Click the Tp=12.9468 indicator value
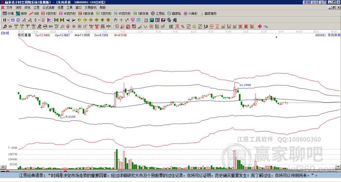The width and height of the screenshot is (341, 182). tap(42, 35)
